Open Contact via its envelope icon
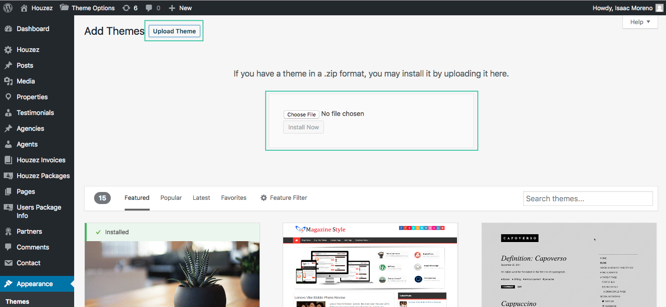Viewport: 666px width, 307px height. point(8,263)
